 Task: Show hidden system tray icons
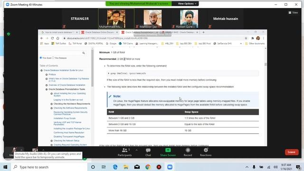[x=247, y=167]
